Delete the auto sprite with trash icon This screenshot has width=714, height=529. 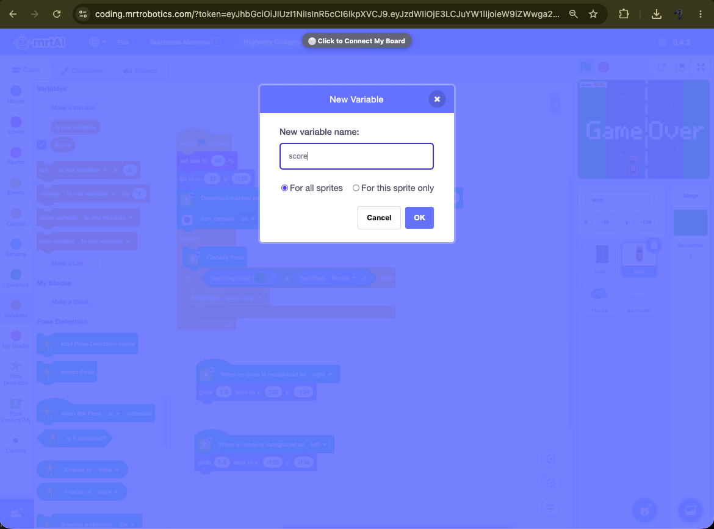[x=654, y=245]
